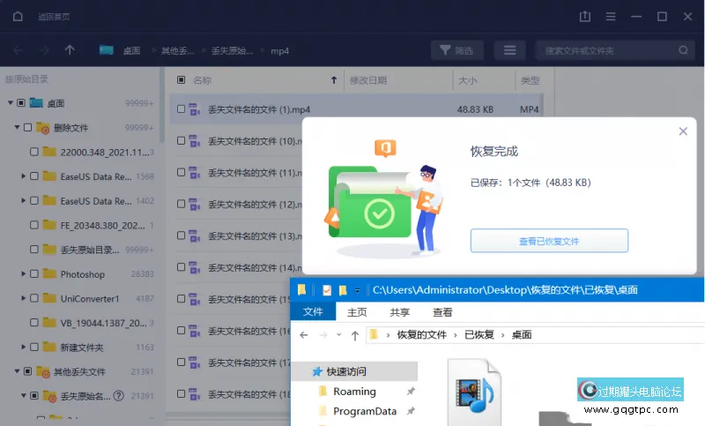Open the Explorer quick access toolbar dropdown

[357, 290]
